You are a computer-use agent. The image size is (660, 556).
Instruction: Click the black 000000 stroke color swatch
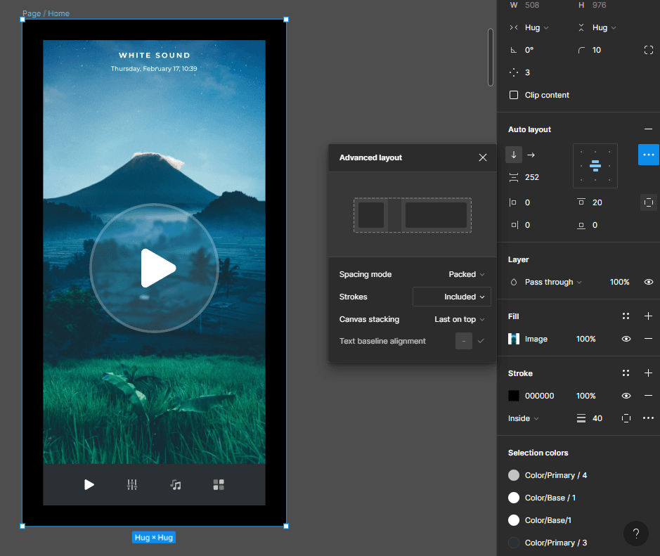pyautogui.click(x=514, y=396)
